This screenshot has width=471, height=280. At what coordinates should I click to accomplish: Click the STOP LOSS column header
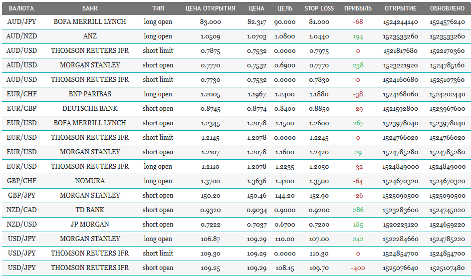click(x=319, y=8)
